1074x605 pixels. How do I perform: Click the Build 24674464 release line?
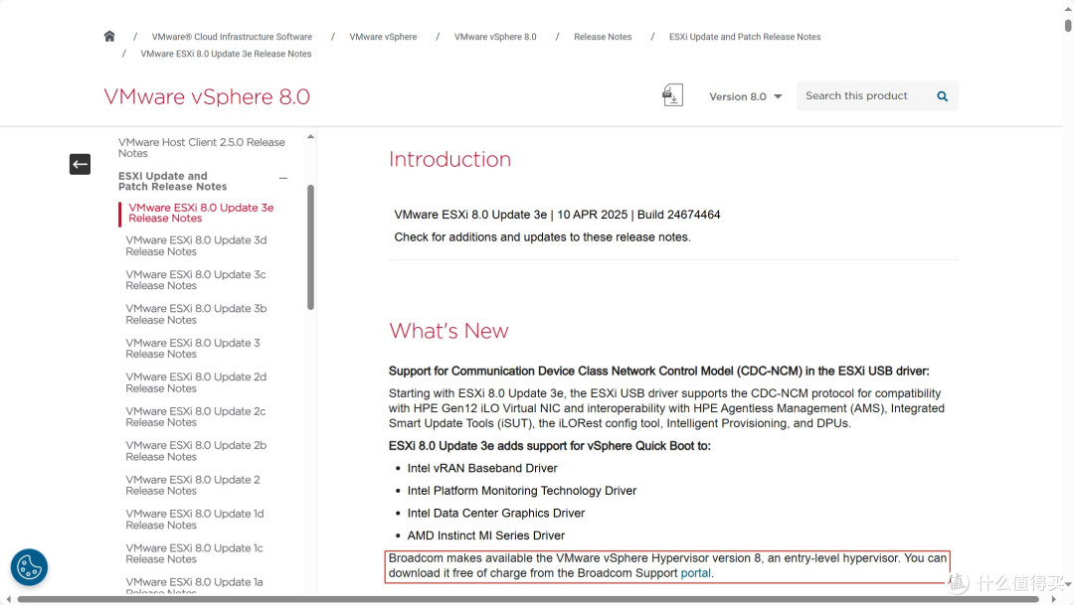pyautogui.click(x=557, y=215)
